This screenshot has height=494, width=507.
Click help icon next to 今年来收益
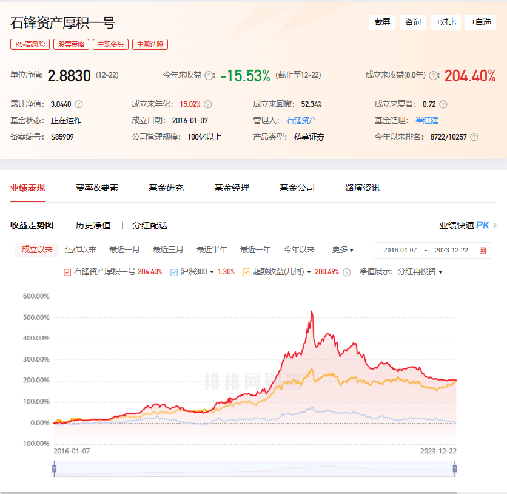point(209,76)
